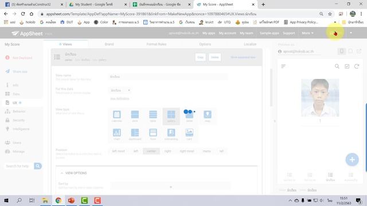
Task: Switch to the Views tab
Action: [65, 44]
